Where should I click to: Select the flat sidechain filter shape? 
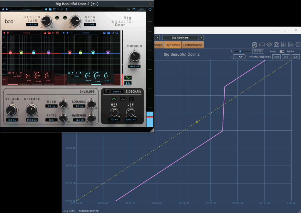131,99
